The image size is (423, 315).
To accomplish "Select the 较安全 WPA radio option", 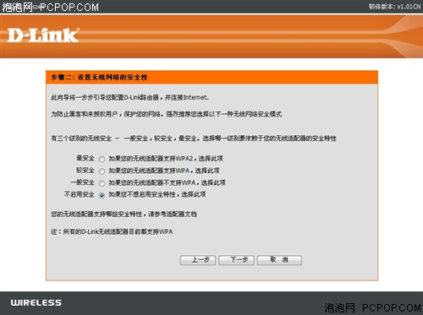I will click(x=102, y=171).
